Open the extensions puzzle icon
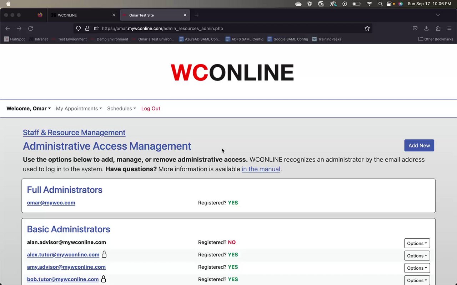 (x=438, y=28)
